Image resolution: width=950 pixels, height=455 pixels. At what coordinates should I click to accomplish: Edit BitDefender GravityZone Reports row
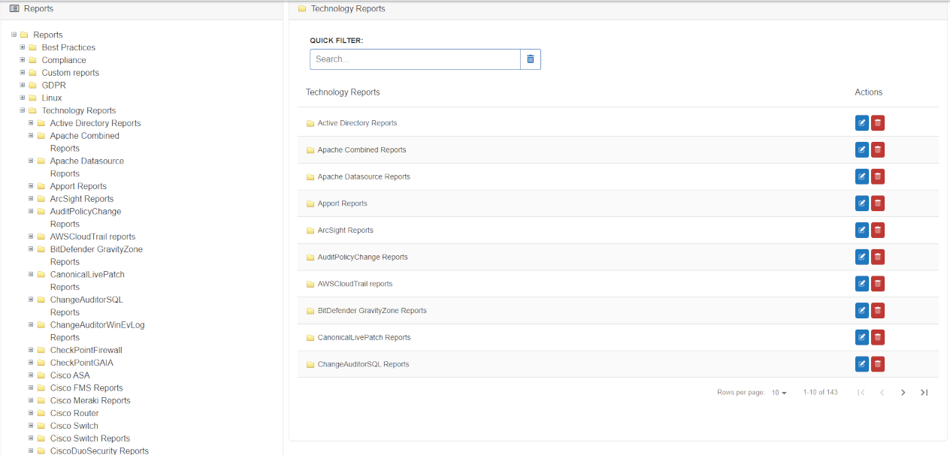(862, 310)
